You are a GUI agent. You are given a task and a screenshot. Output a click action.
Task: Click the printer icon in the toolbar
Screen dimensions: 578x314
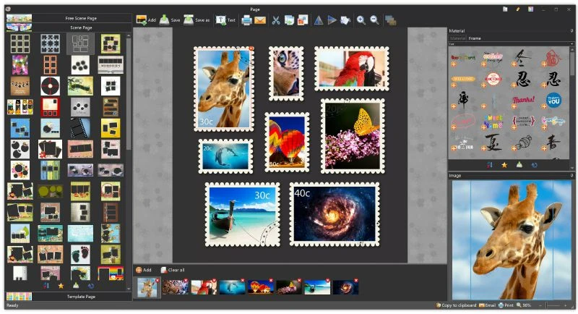tap(247, 20)
